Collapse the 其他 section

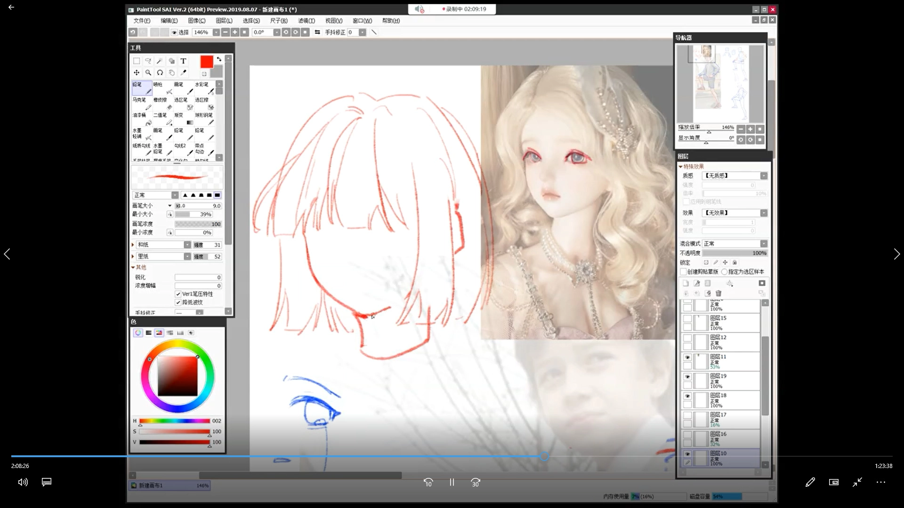(x=133, y=267)
